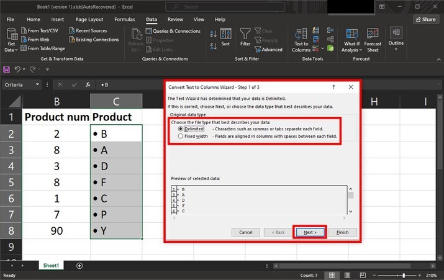Switch to Normal view in status bar
The height and width of the screenshot is (280, 444).
[x=332, y=275]
